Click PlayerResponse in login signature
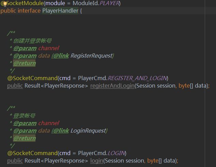 (64, 161)
